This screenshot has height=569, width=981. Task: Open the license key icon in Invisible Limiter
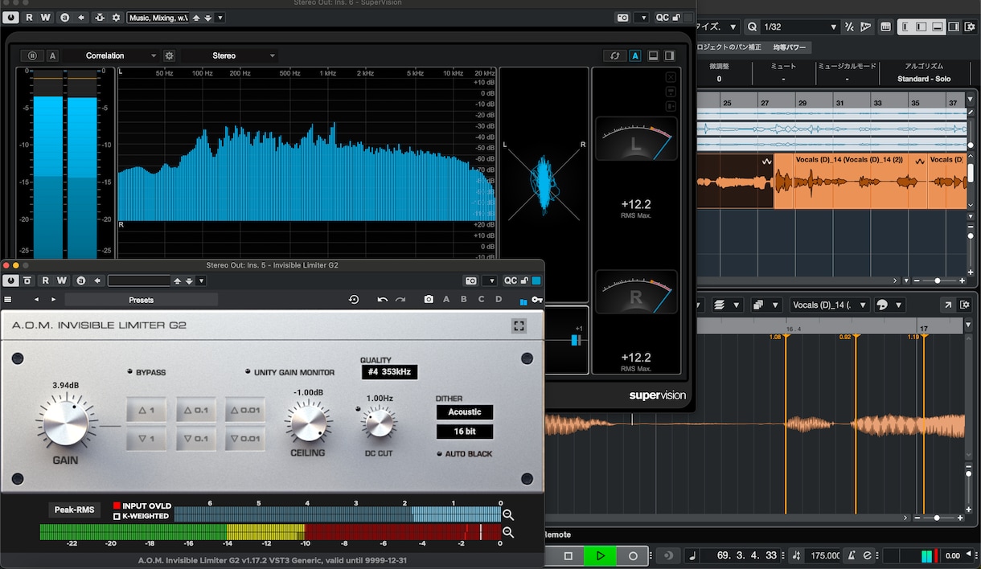coord(536,301)
